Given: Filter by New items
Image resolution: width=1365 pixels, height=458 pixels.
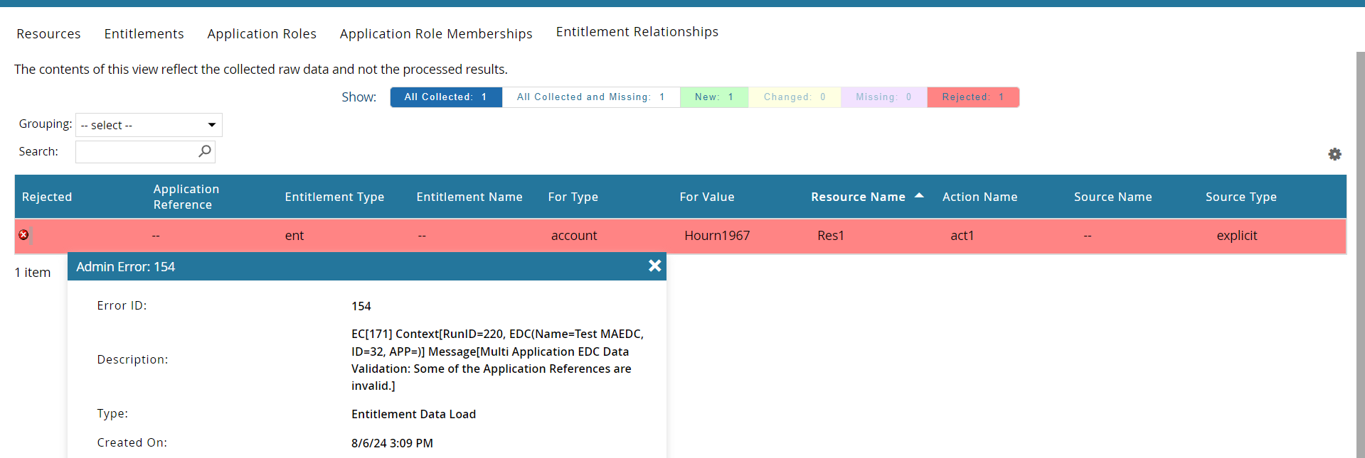Looking at the screenshot, I should click(x=713, y=97).
